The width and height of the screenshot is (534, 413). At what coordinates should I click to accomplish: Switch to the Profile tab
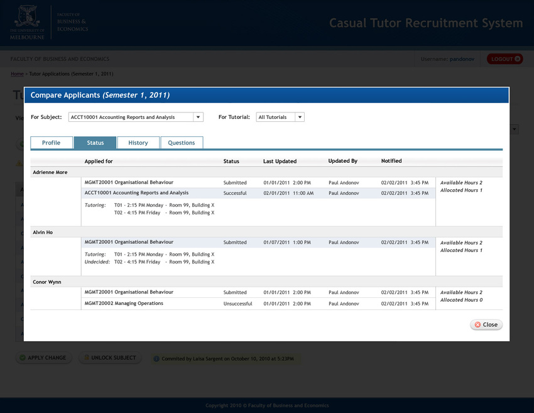[x=52, y=143]
